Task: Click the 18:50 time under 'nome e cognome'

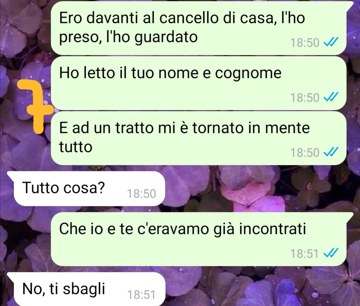Action: pyautogui.click(x=305, y=98)
